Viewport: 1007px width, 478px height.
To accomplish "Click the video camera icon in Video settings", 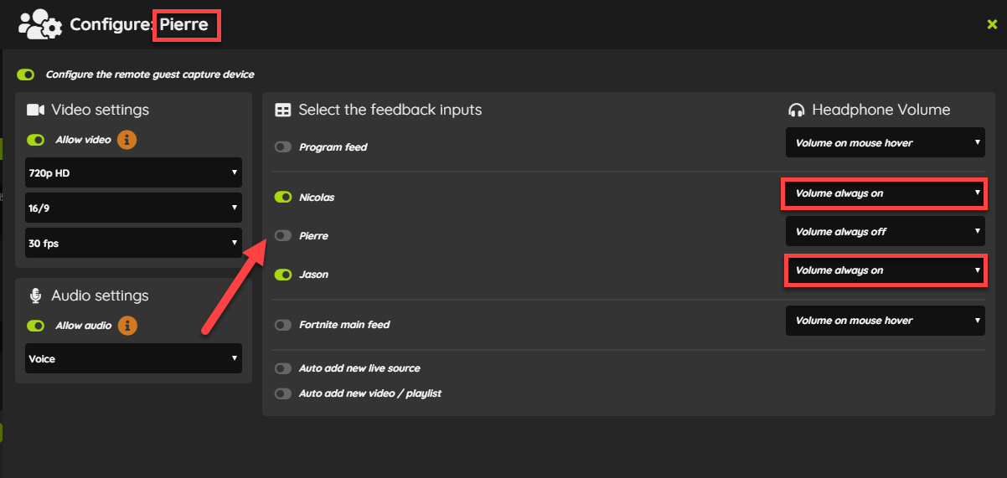I will (35, 110).
